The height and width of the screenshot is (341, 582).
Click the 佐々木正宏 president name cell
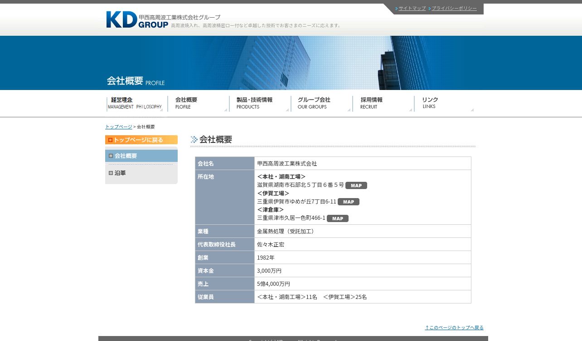[363, 244]
